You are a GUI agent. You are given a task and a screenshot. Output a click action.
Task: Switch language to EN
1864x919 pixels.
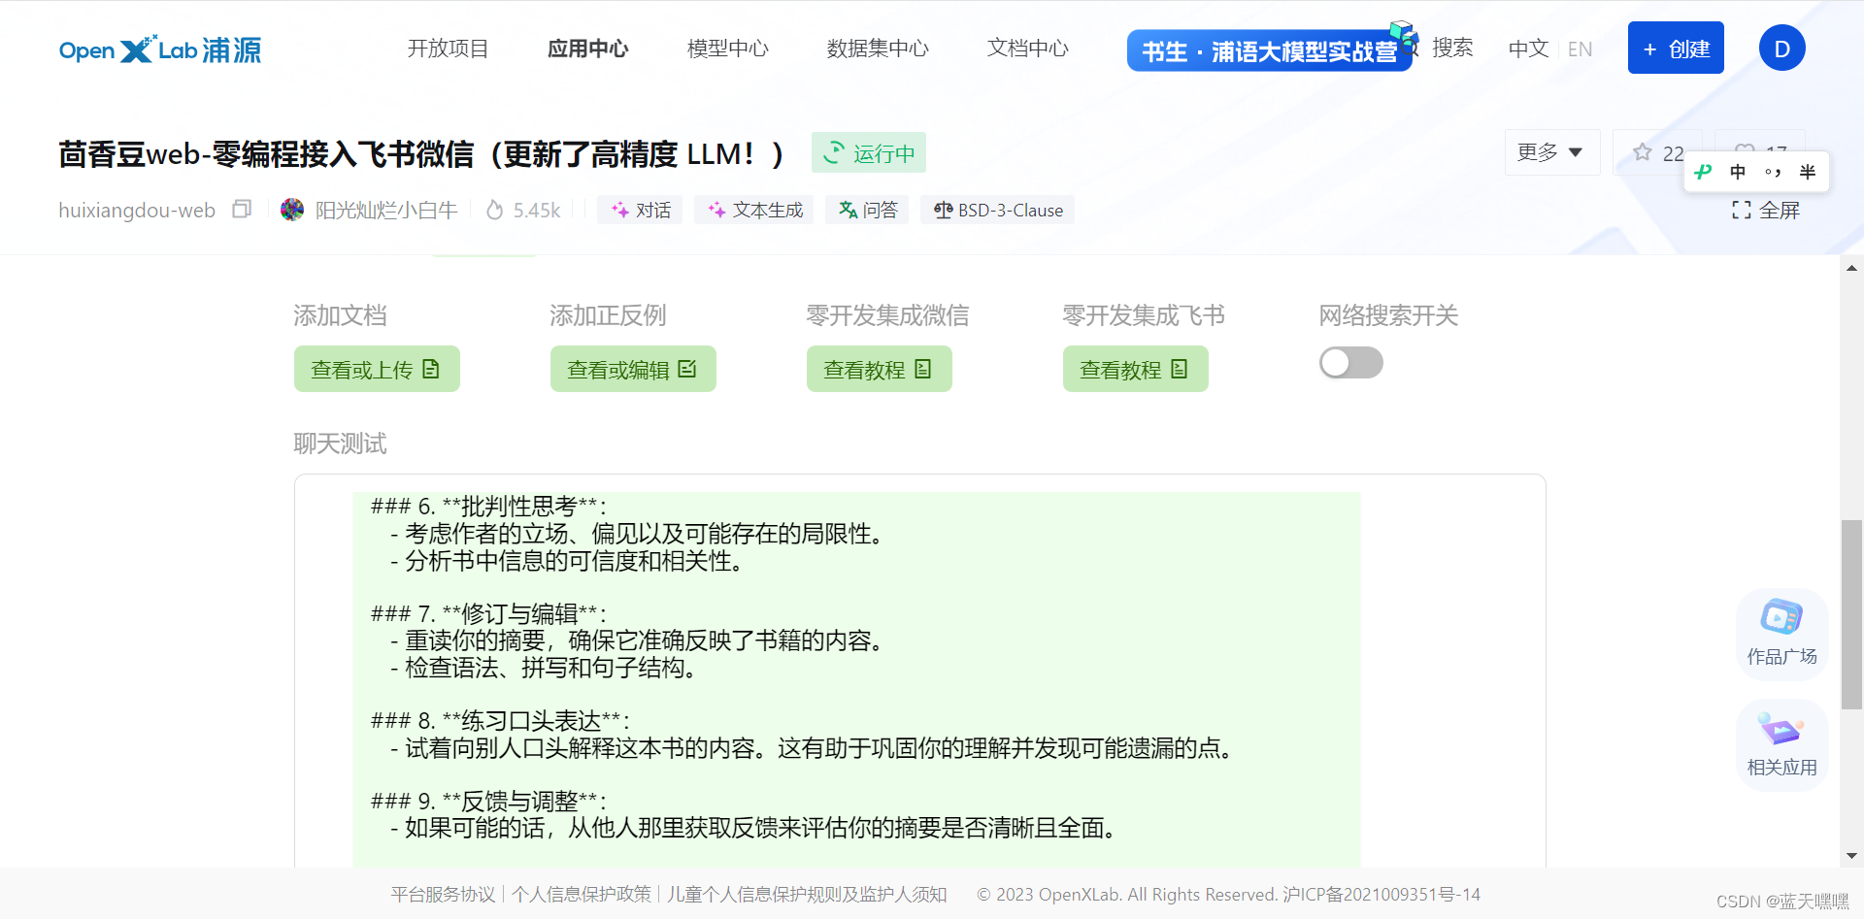point(1580,49)
